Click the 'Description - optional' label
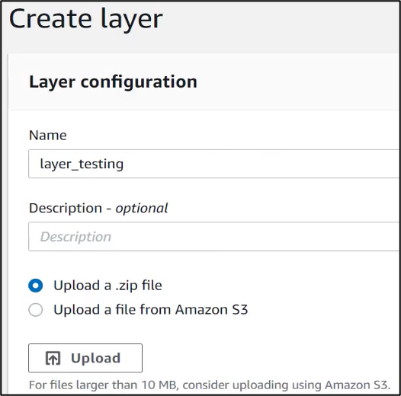Image resolution: width=401 pixels, height=396 pixels. coord(98,208)
